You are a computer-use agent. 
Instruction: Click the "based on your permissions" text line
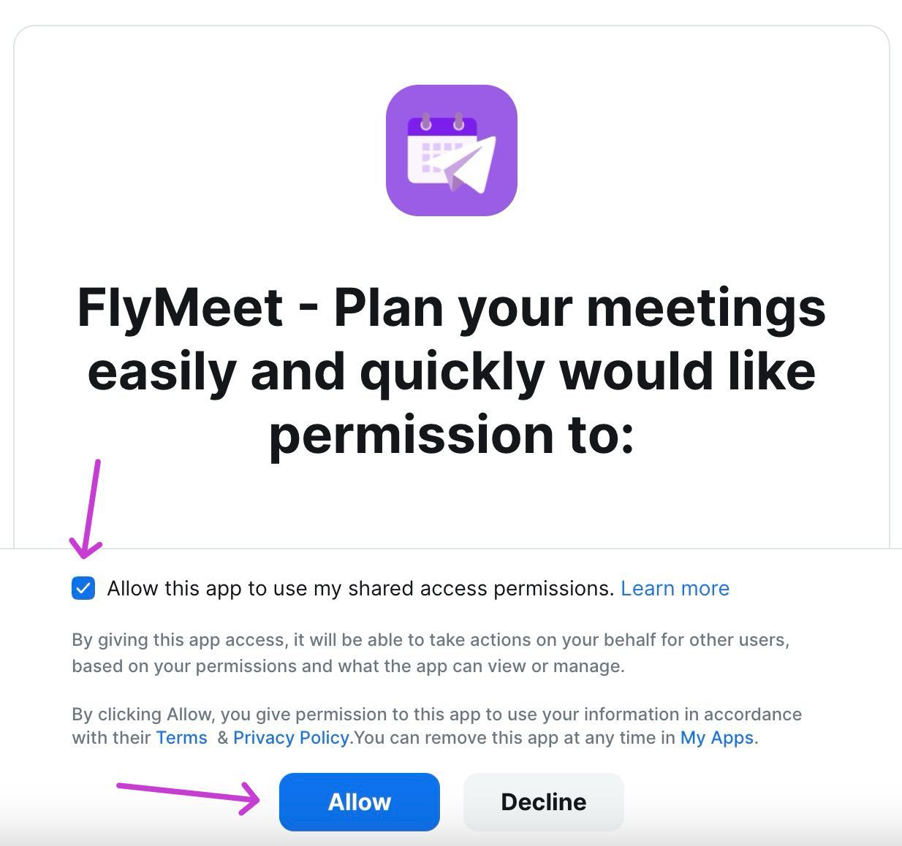[348, 666]
